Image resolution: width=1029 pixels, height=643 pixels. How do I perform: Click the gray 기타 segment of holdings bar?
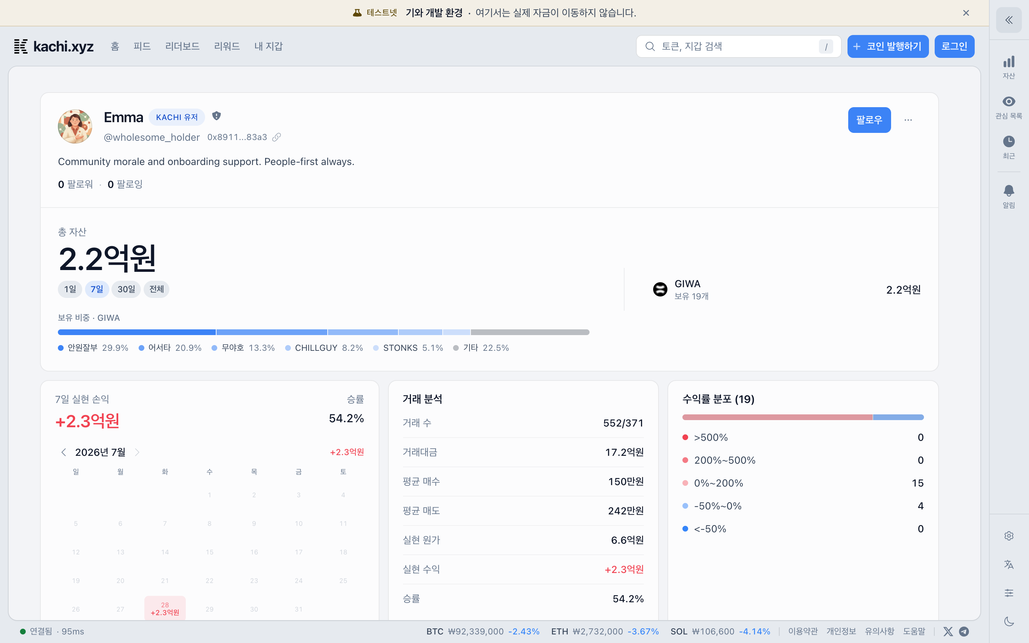(530, 332)
